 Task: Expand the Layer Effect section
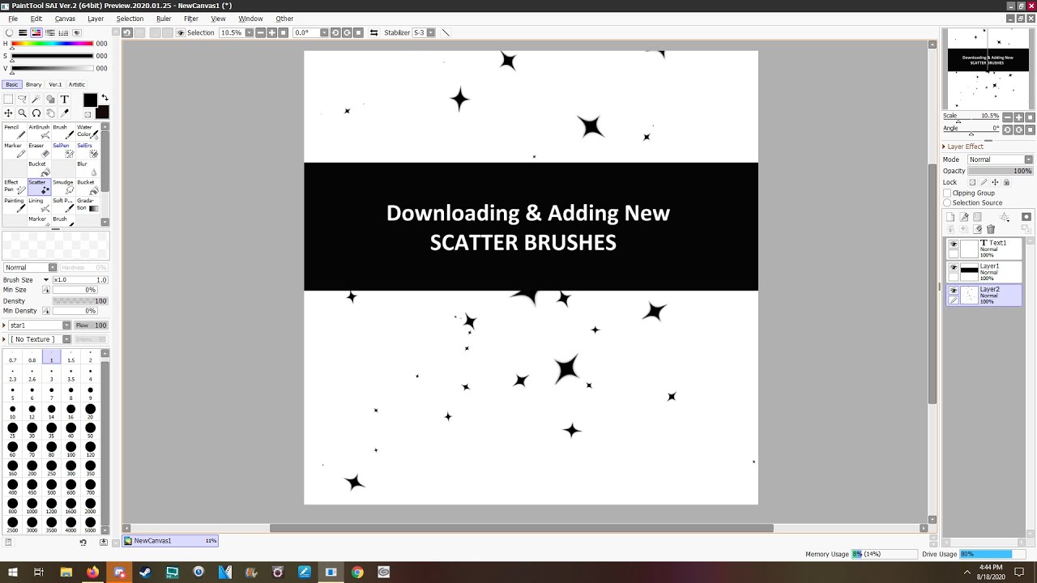pos(944,147)
